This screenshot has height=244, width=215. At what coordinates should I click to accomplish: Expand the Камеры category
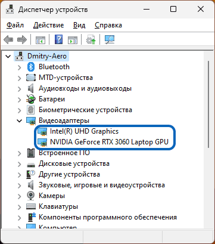[20, 196]
